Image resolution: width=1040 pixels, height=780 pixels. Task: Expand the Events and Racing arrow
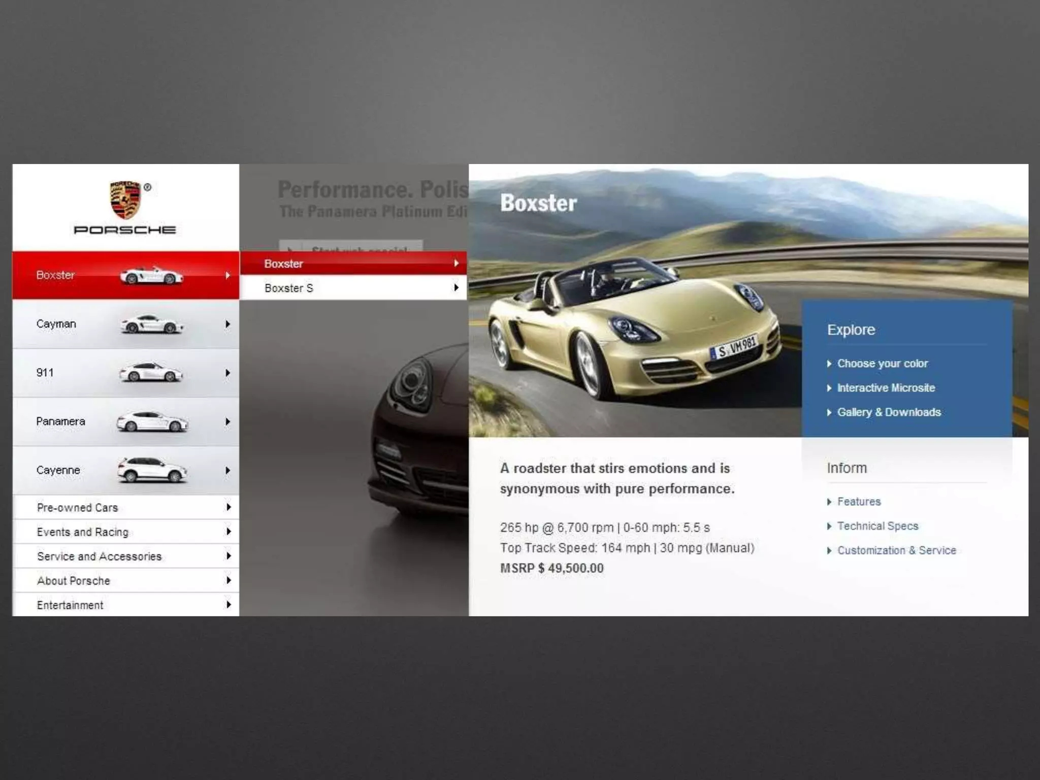click(x=229, y=532)
